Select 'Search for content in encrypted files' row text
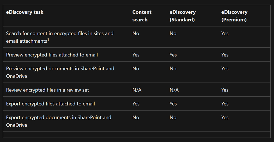Image resolution: width=274 pixels, height=142 pixels. point(60,37)
